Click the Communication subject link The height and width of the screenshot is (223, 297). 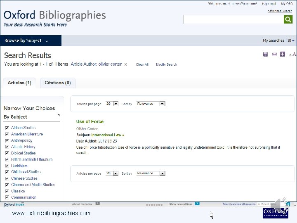[x=24, y=197]
